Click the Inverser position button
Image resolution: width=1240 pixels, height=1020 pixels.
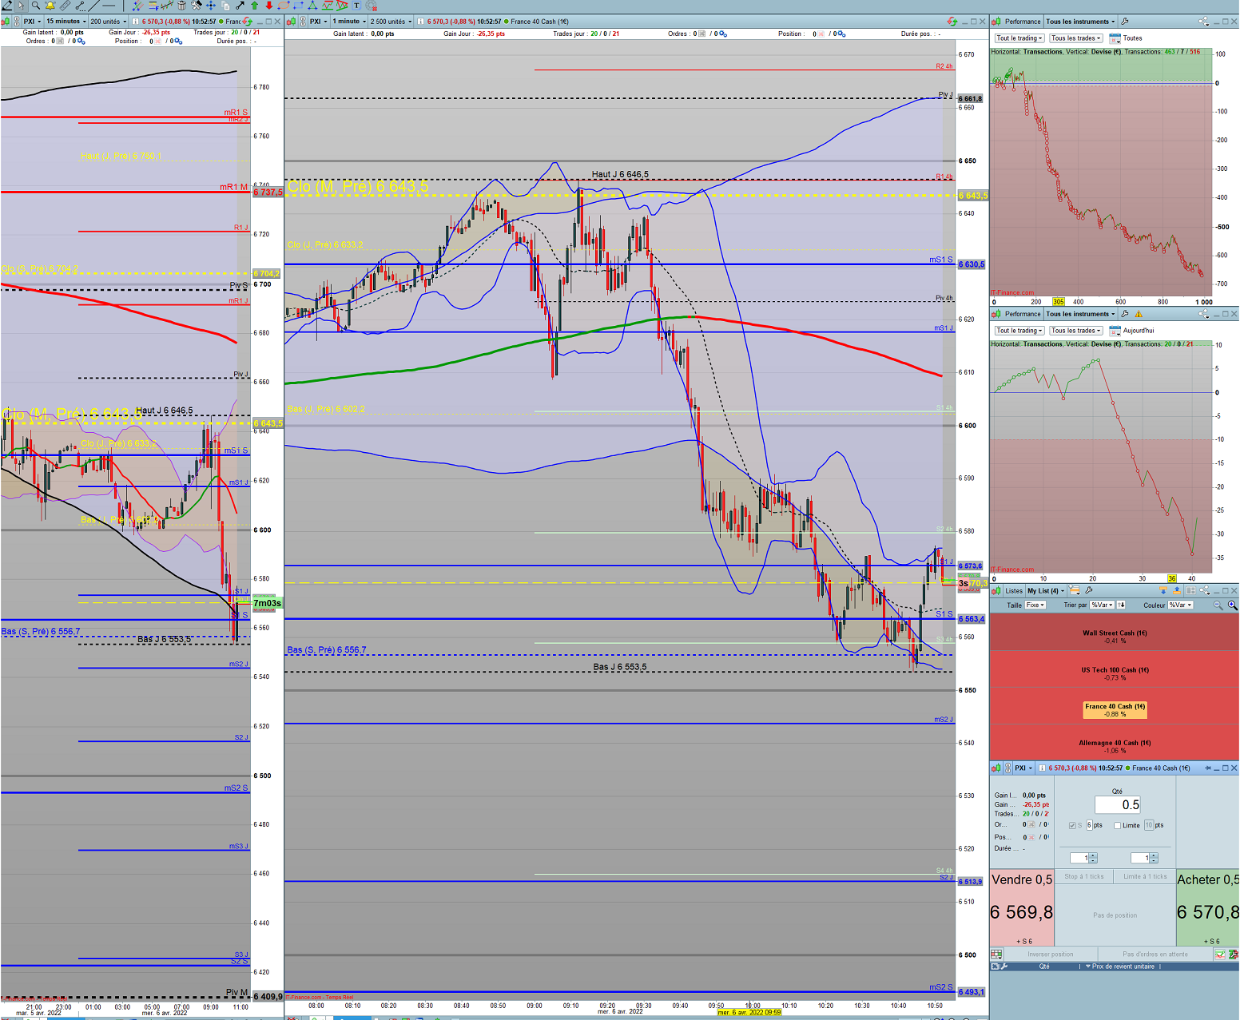pos(1051,954)
